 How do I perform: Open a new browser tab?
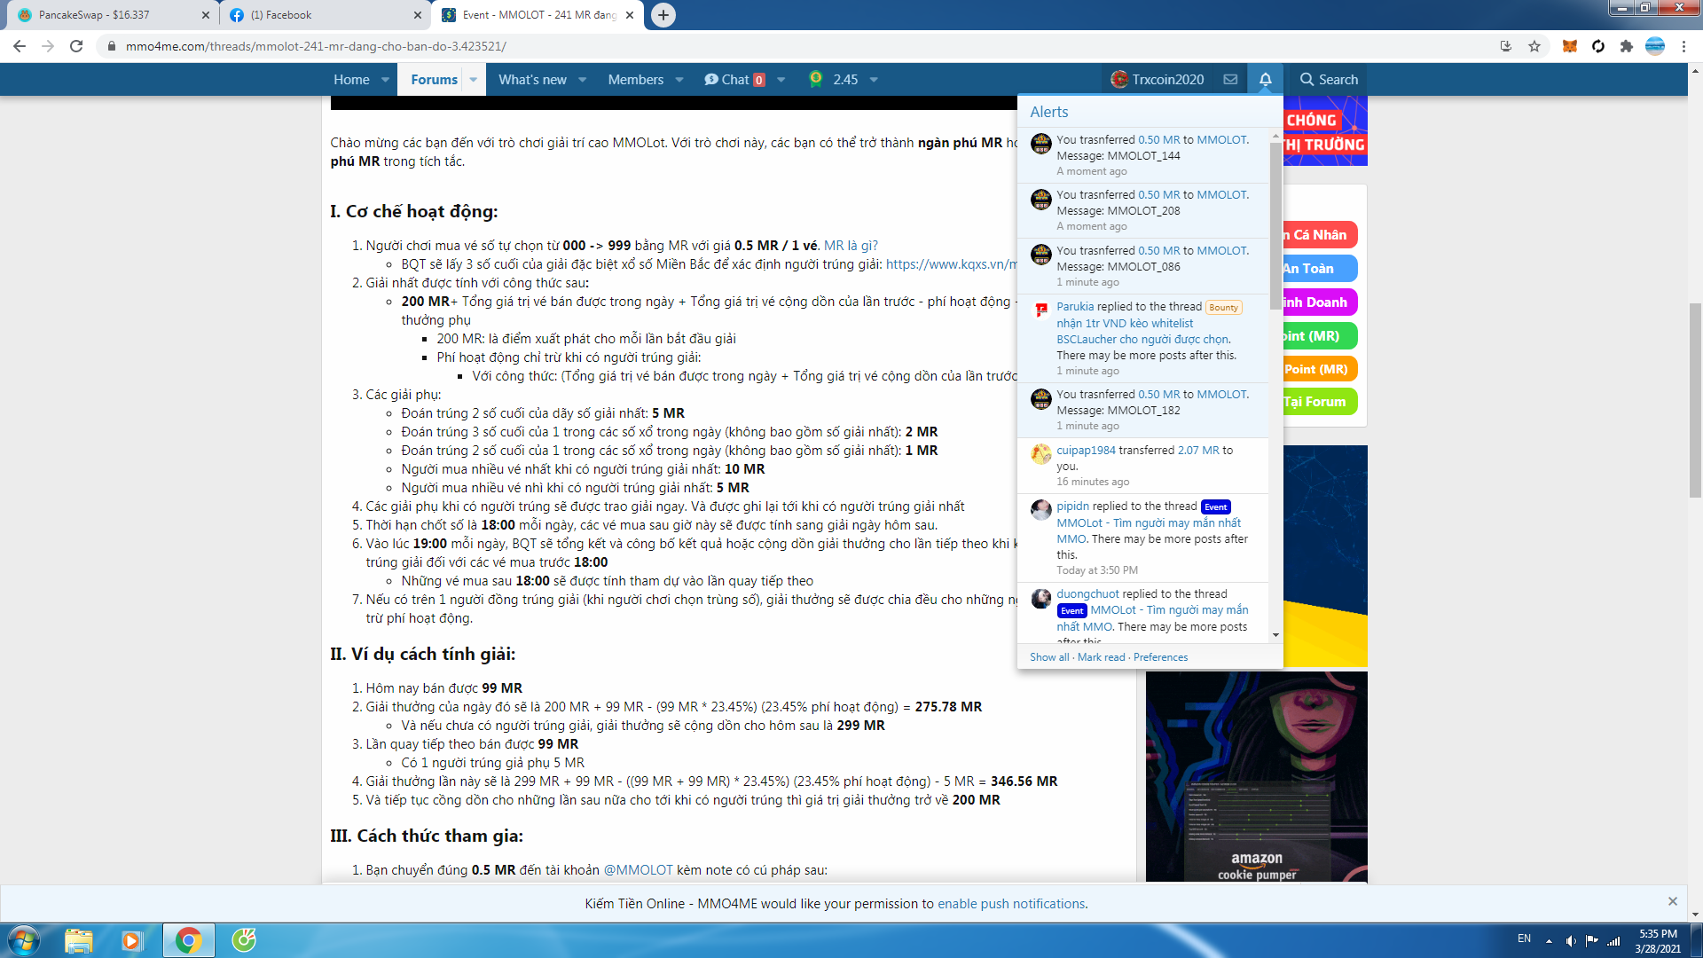(x=663, y=15)
